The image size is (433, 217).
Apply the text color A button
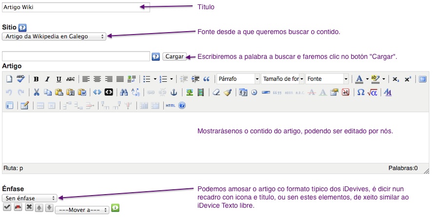[359, 79]
